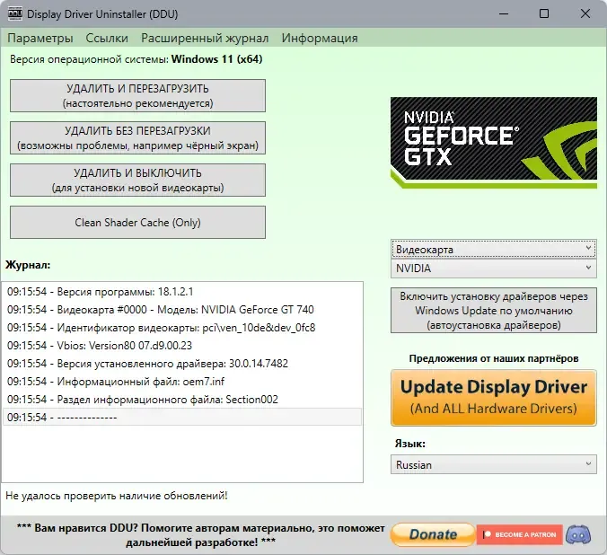Open the Информация menu
Image resolution: width=607 pixels, height=555 pixels.
tap(320, 38)
